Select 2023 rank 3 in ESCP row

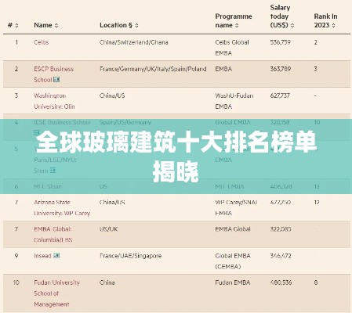click(x=316, y=69)
